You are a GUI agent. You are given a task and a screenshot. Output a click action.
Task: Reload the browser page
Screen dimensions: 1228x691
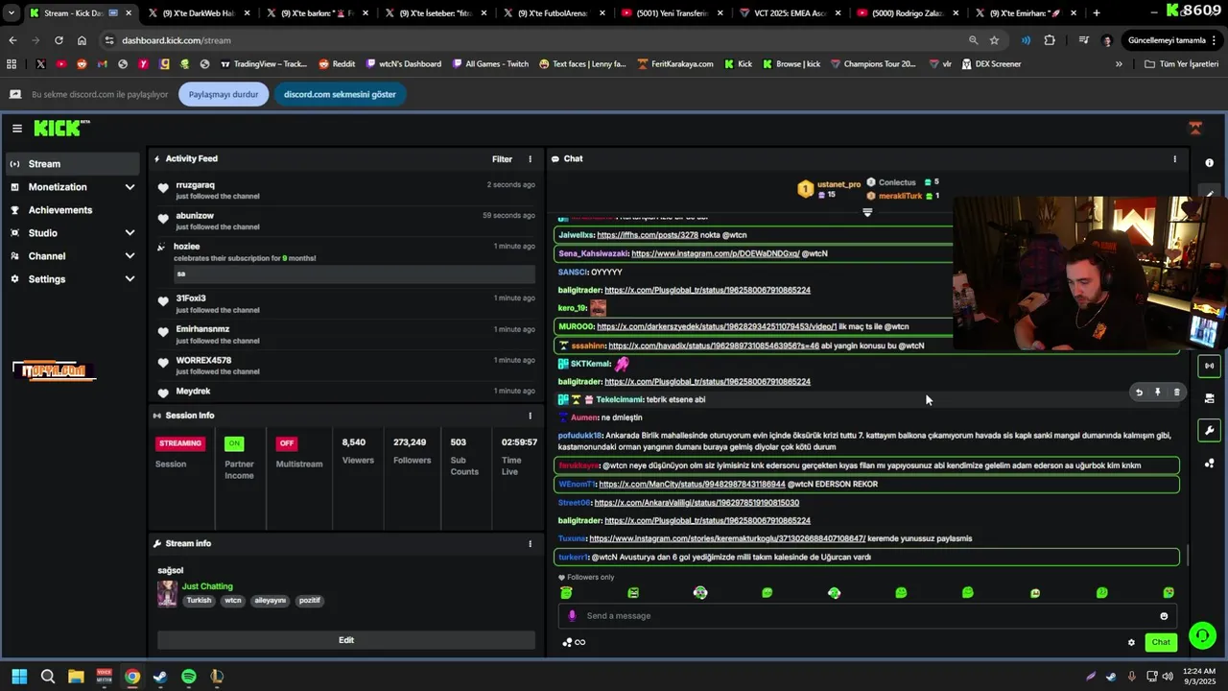(x=59, y=40)
